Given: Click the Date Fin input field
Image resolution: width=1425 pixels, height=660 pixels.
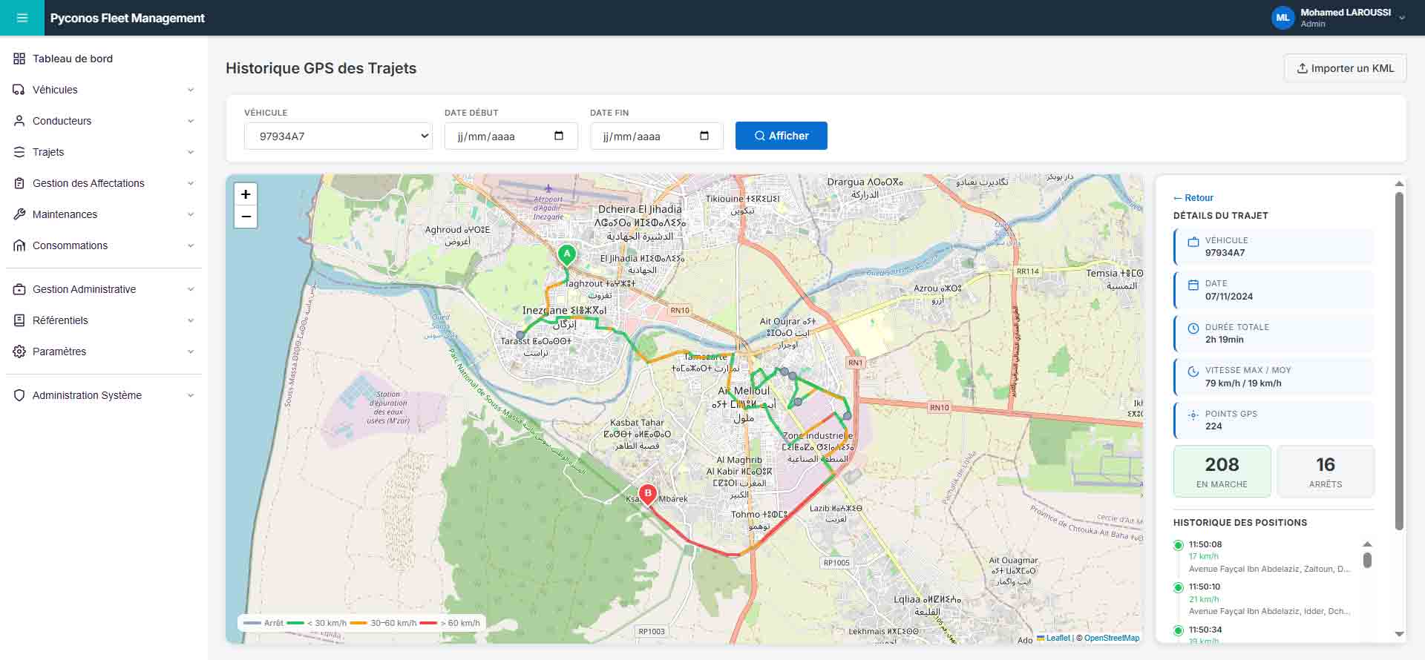Looking at the screenshot, I should 657,136.
